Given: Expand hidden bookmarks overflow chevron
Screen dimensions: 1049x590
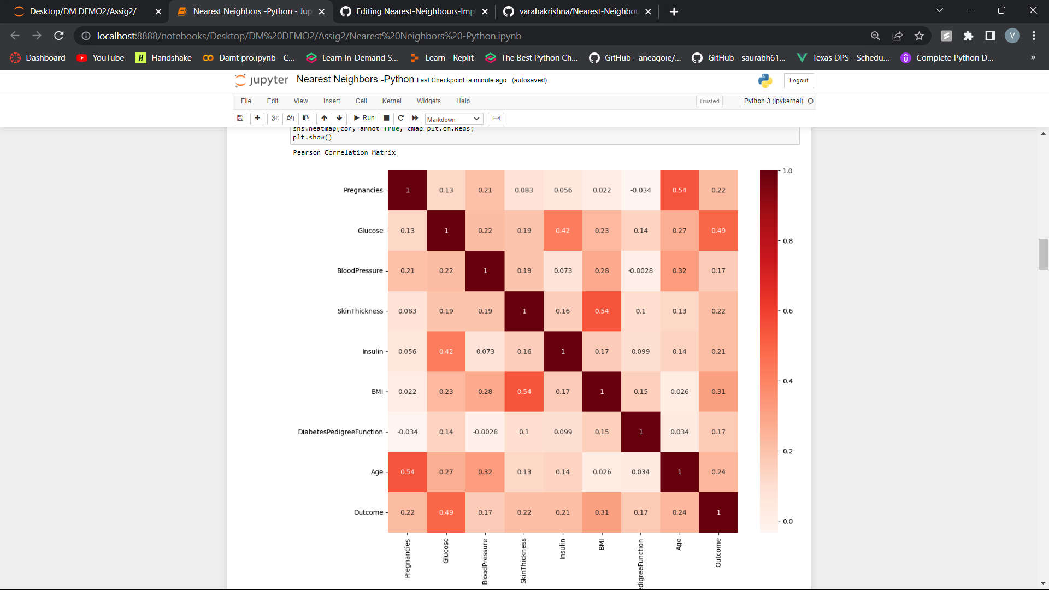Looking at the screenshot, I should click(1033, 57).
